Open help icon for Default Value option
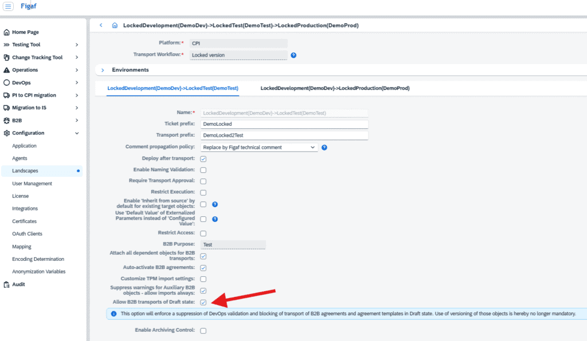Screen dimensions: 587x341 (x=215, y=219)
